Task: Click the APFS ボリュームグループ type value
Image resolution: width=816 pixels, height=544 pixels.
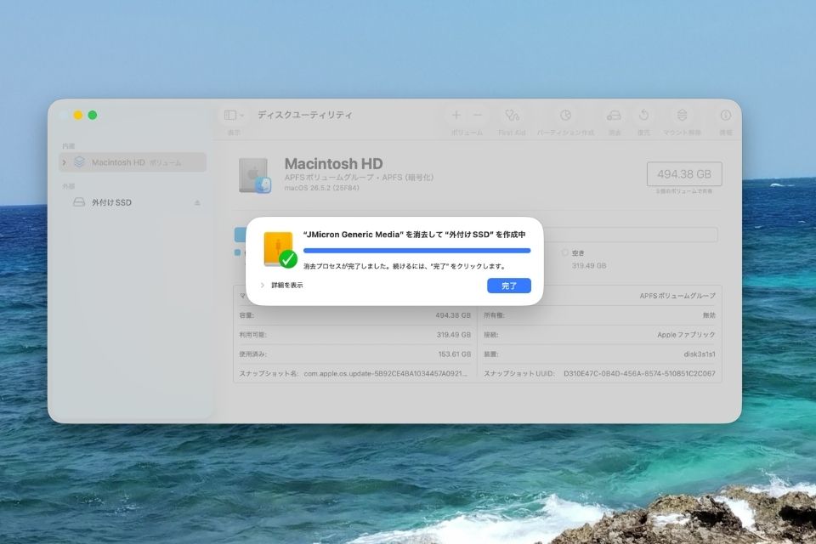Action: 677,296
